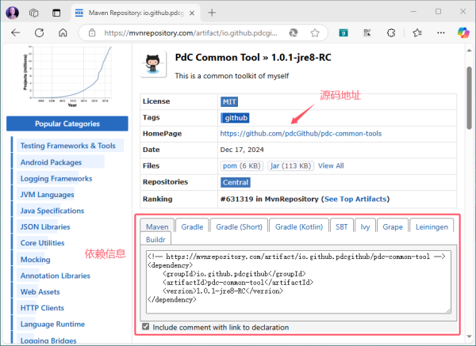Image resolution: width=476 pixels, height=346 pixels.
Task: Add this page to favorites
Action: pyautogui.click(x=315, y=32)
